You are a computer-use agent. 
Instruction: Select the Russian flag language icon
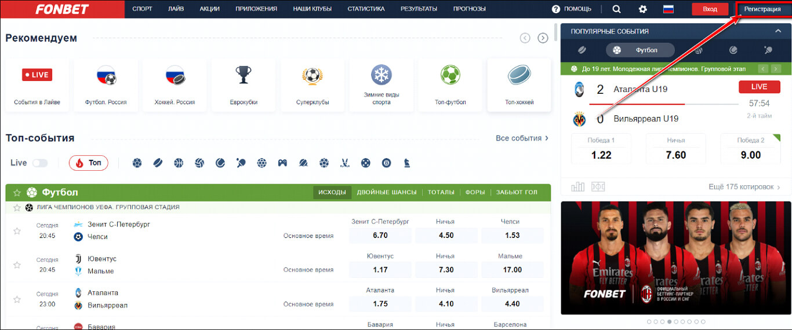coord(669,9)
